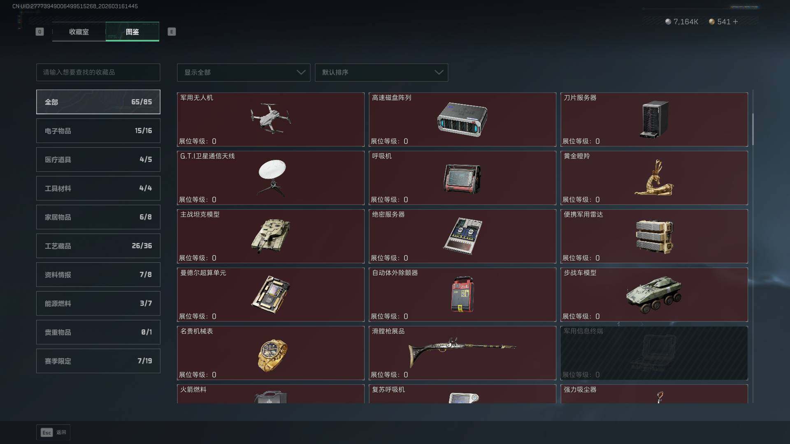Switch to the 收藏室 tab

point(79,32)
